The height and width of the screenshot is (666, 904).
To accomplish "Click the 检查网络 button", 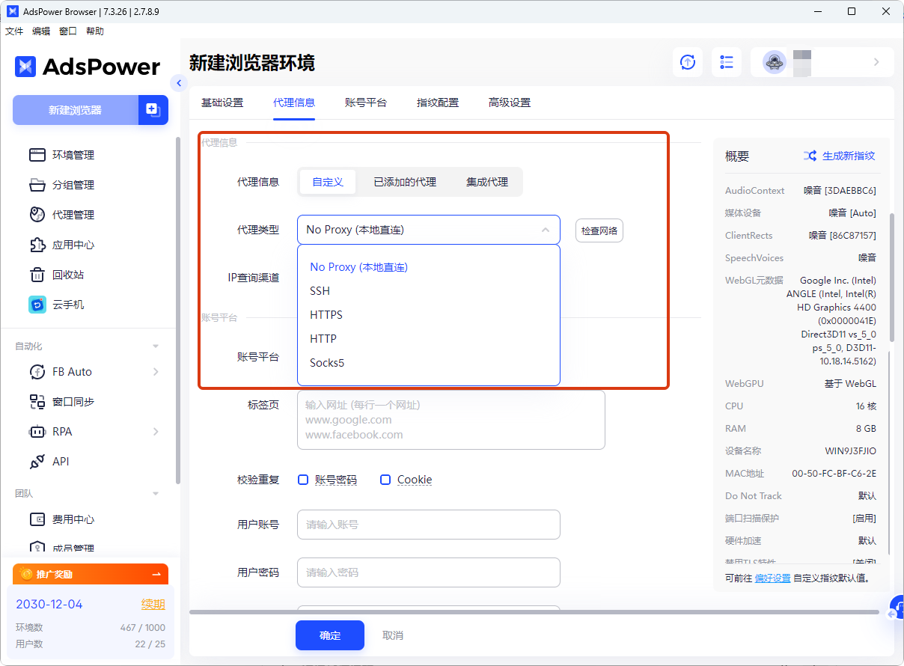I will pos(599,230).
